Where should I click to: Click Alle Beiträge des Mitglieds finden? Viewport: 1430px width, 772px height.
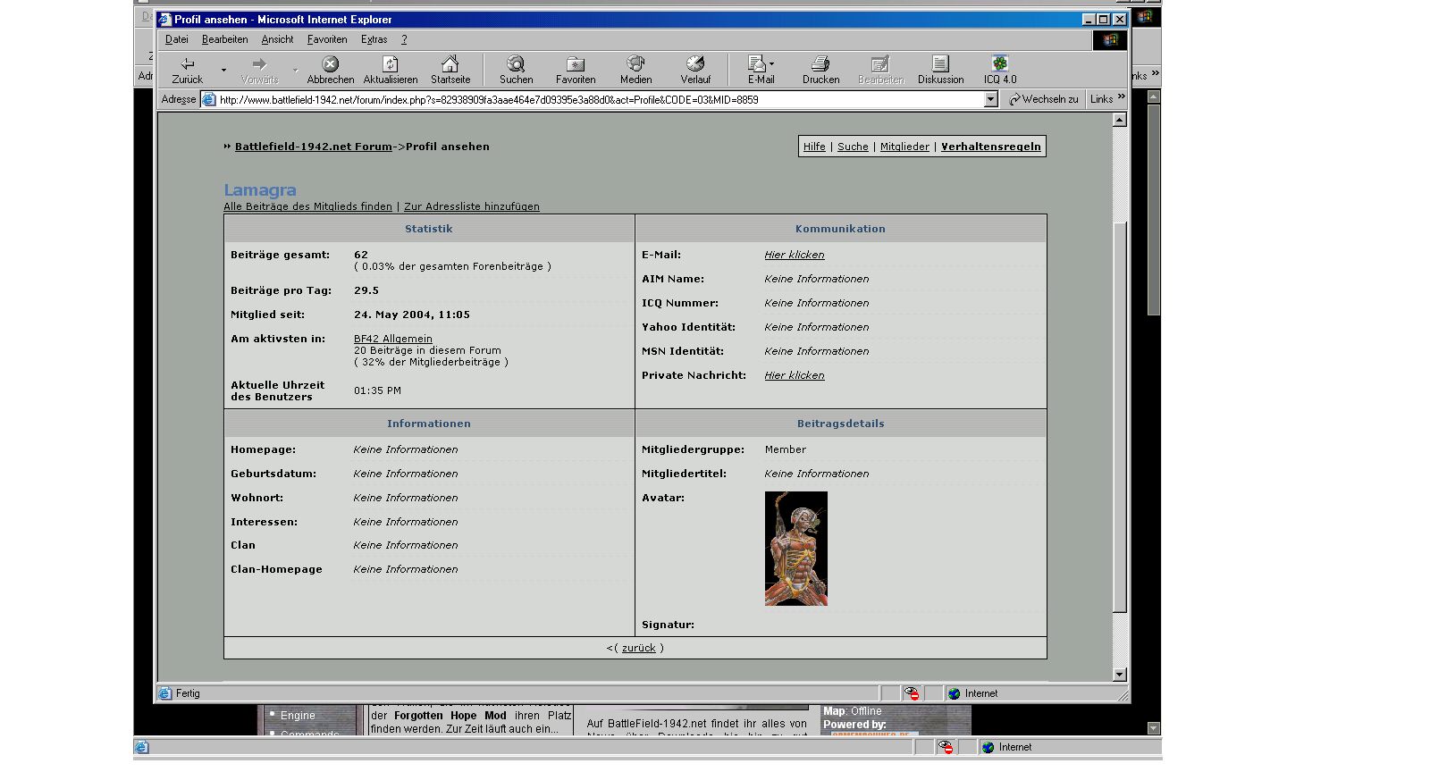point(307,206)
